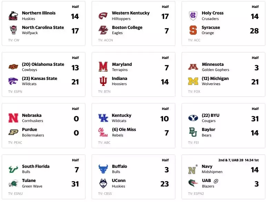Select the Kentucky Wildcats team name
The height and width of the screenshot is (202, 266).
click(122, 118)
